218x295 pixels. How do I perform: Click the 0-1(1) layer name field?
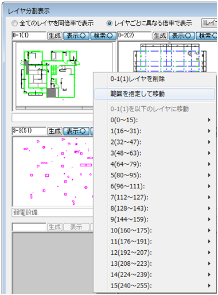pyautogui.click(x=29, y=36)
